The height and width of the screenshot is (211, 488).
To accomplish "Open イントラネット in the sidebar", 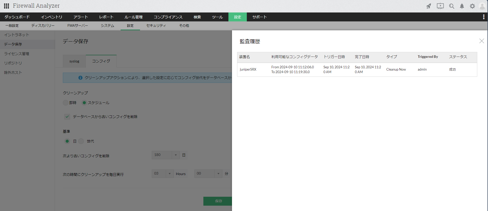I will [28, 35].
